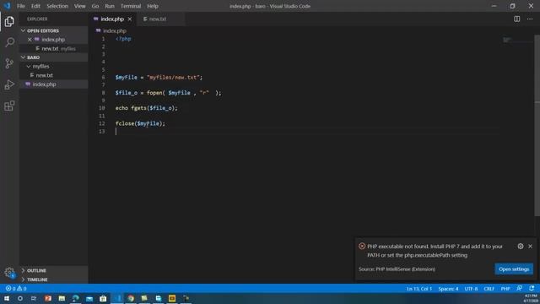540x304 pixels.
Task: Open the Mail app on taskbar
Action: [89, 298]
